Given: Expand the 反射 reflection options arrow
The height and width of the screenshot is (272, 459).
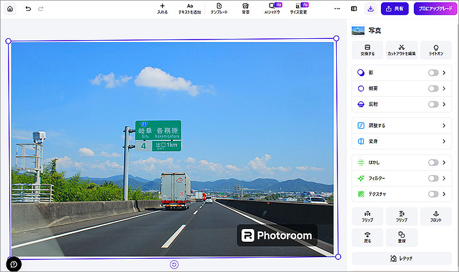Looking at the screenshot, I should click(444, 104).
